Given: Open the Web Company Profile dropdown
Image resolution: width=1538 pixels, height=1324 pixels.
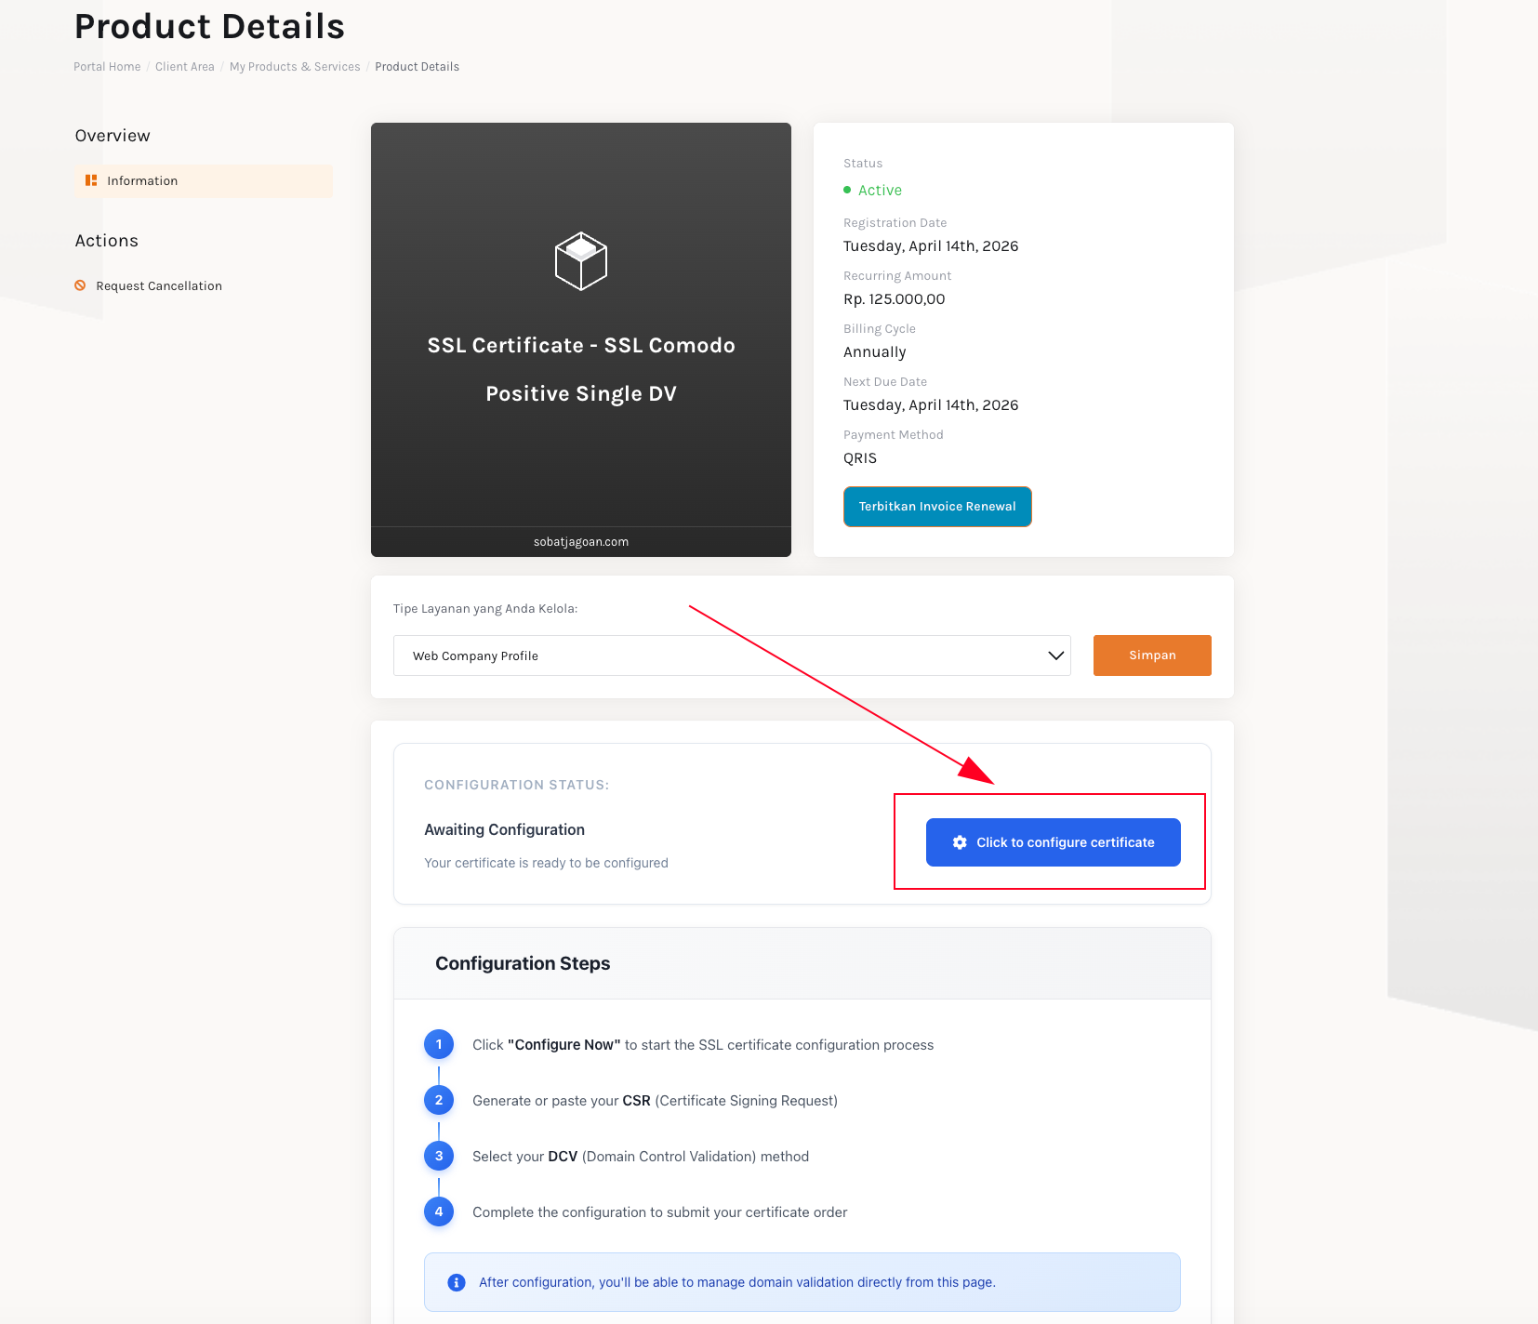Looking at the screenshot, I should (731, 655).
